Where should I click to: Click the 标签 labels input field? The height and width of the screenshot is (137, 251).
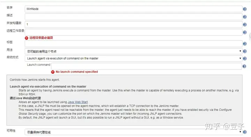click(133, 43)
